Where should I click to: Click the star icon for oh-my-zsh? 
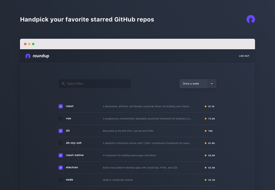coord(205,143)
